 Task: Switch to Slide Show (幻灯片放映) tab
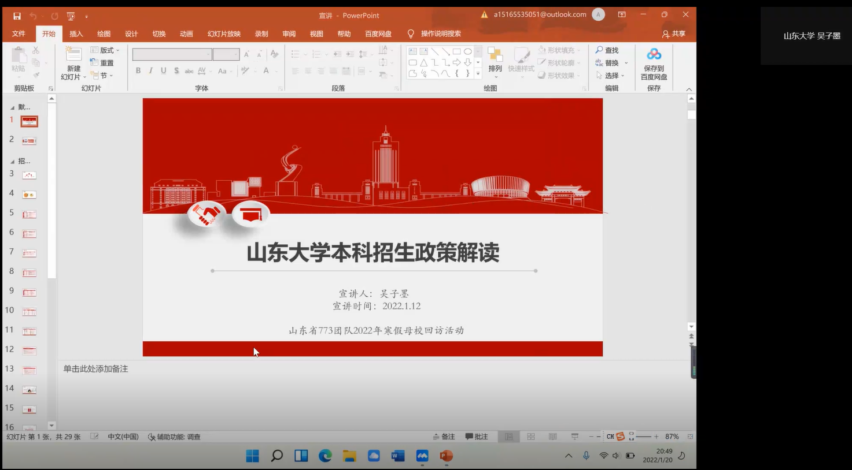[224, 33]
